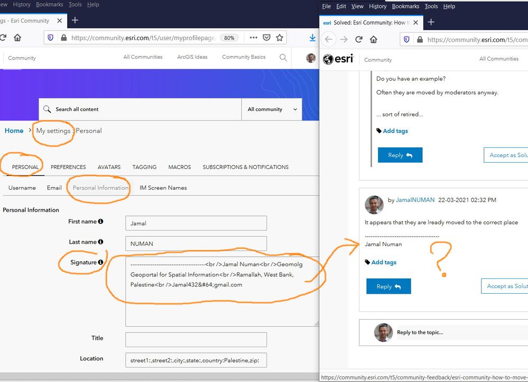Viewport: 528px width, 382px height.
Task: Click into the Title field
Action: (x=196, y=340)
